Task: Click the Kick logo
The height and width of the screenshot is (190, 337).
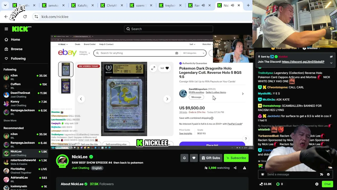Action: tap(22, 29)
